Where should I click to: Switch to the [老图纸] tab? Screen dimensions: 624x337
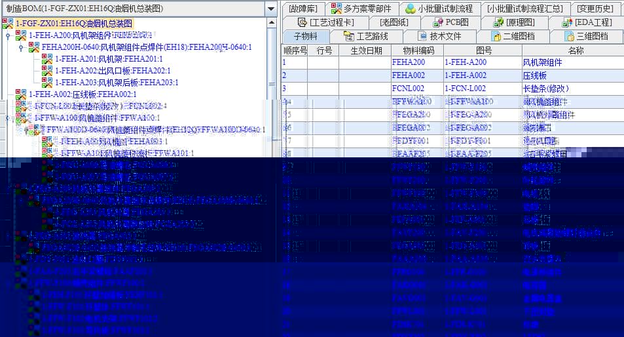coord(394,22)
